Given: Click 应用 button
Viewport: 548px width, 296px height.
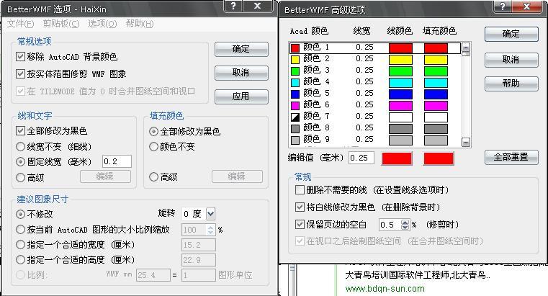Looking at the screenshot, I should point(241,97).
